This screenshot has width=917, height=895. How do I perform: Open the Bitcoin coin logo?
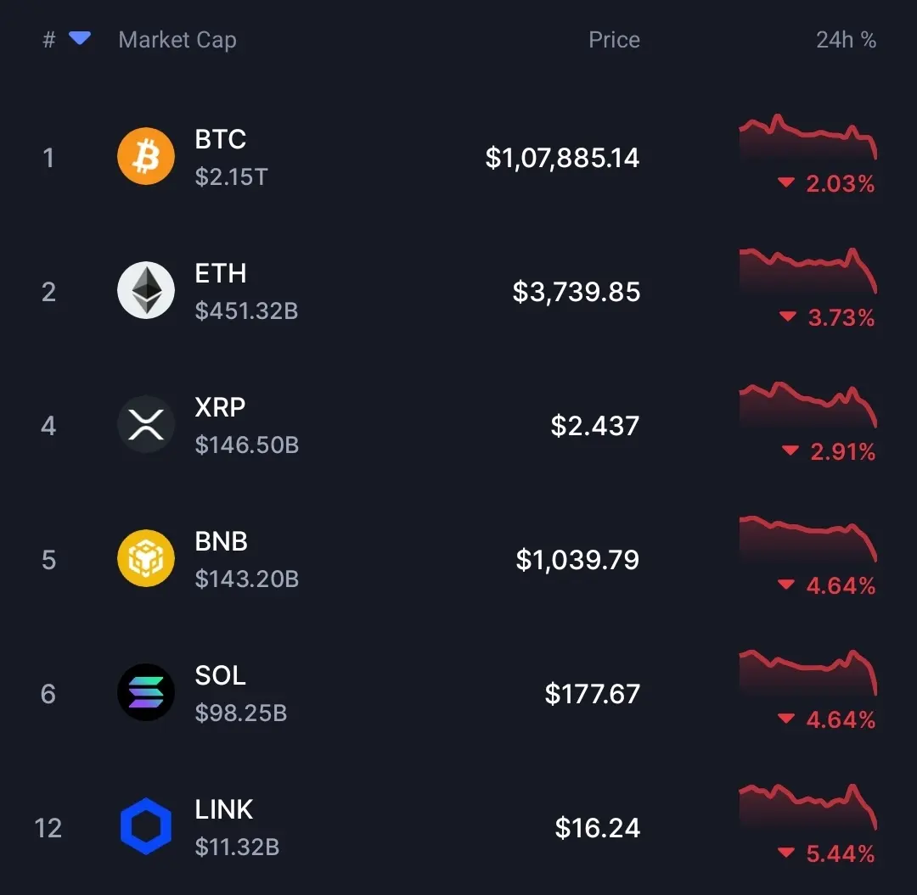pyautogui.click(x=146, y=156)
